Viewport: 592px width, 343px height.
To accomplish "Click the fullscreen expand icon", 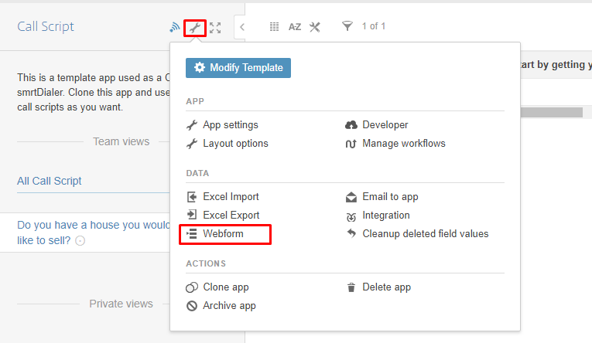I will [x=215, y=28].
